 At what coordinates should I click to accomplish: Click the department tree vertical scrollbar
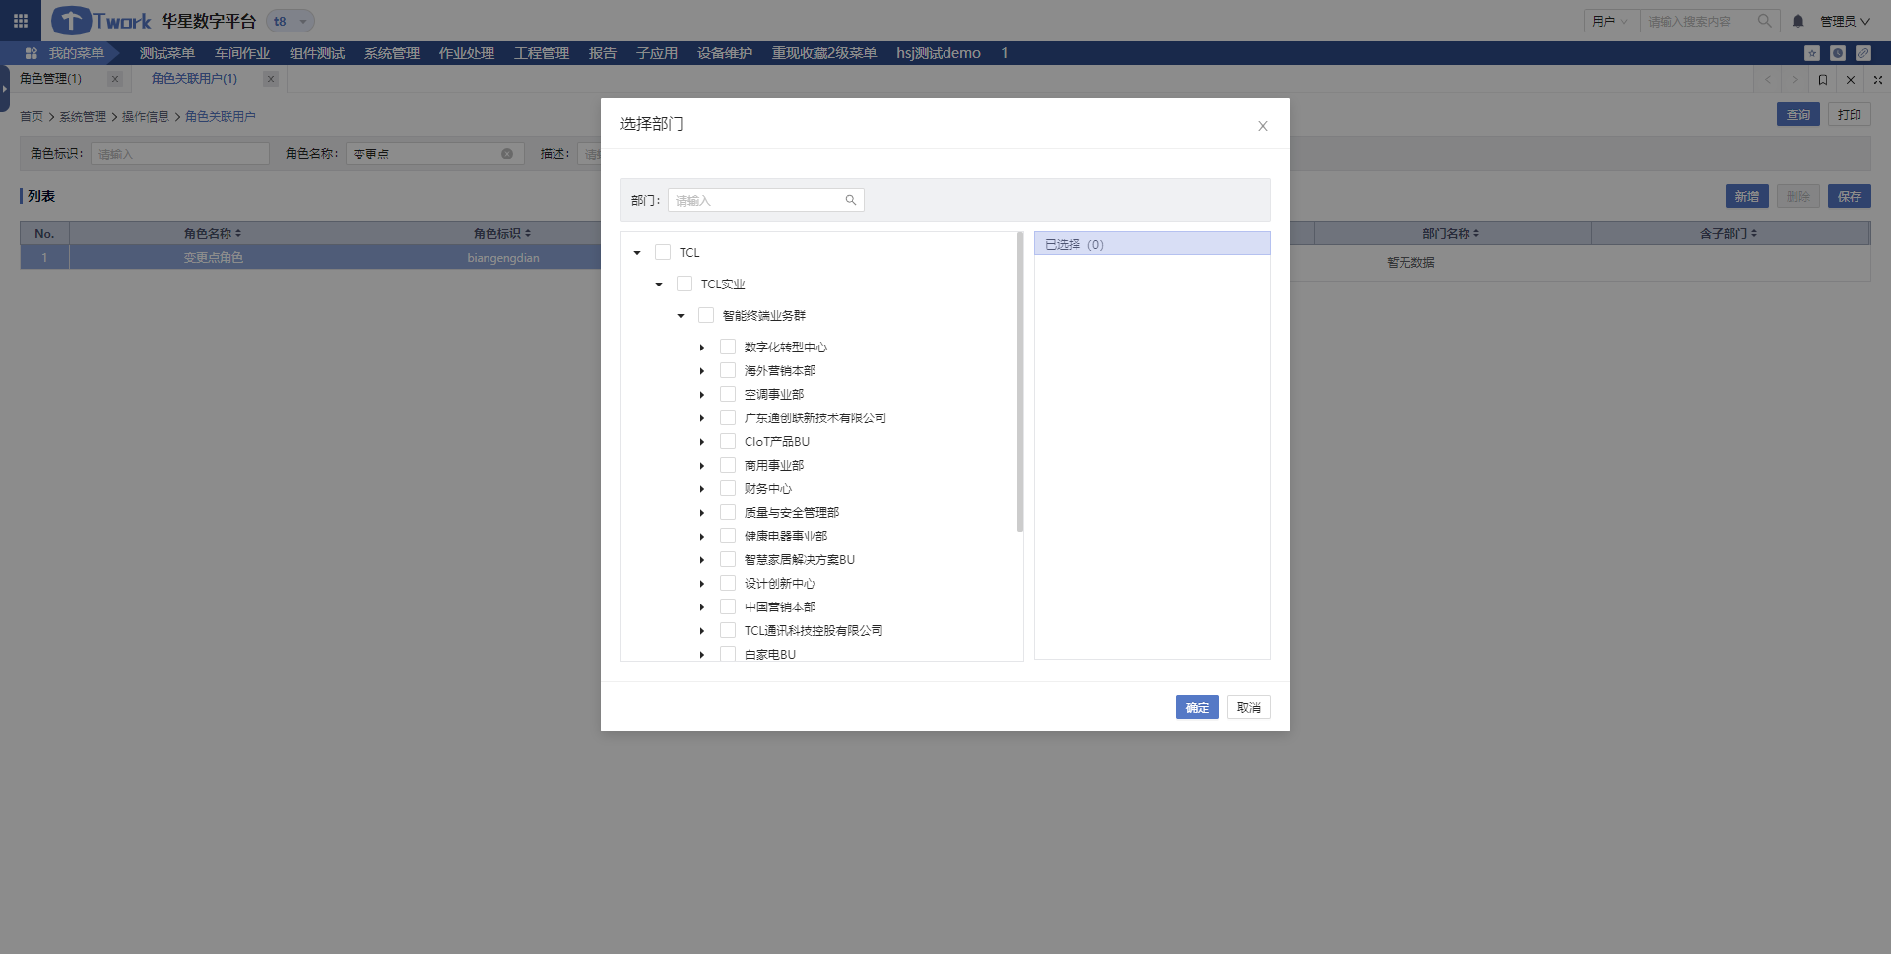(1019, 384)
